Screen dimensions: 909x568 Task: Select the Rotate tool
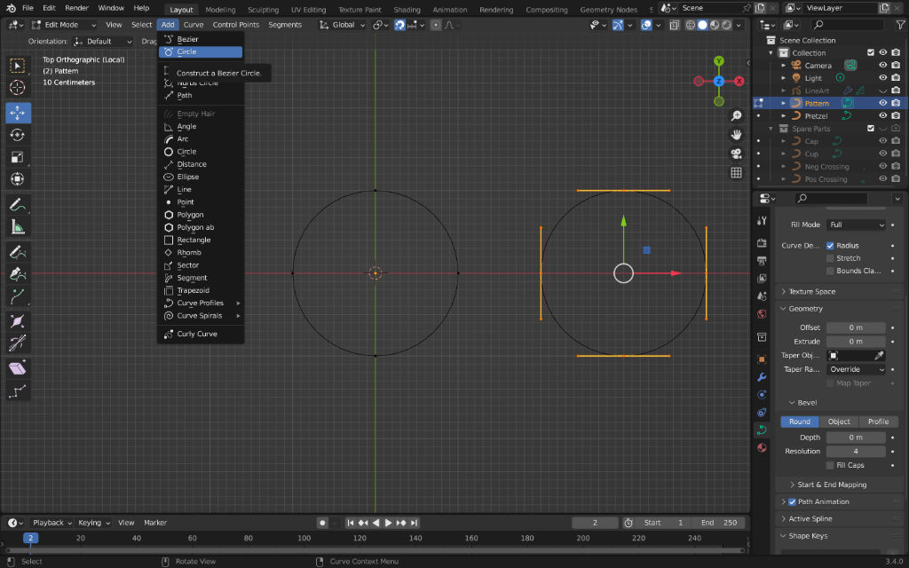[18, 135]
